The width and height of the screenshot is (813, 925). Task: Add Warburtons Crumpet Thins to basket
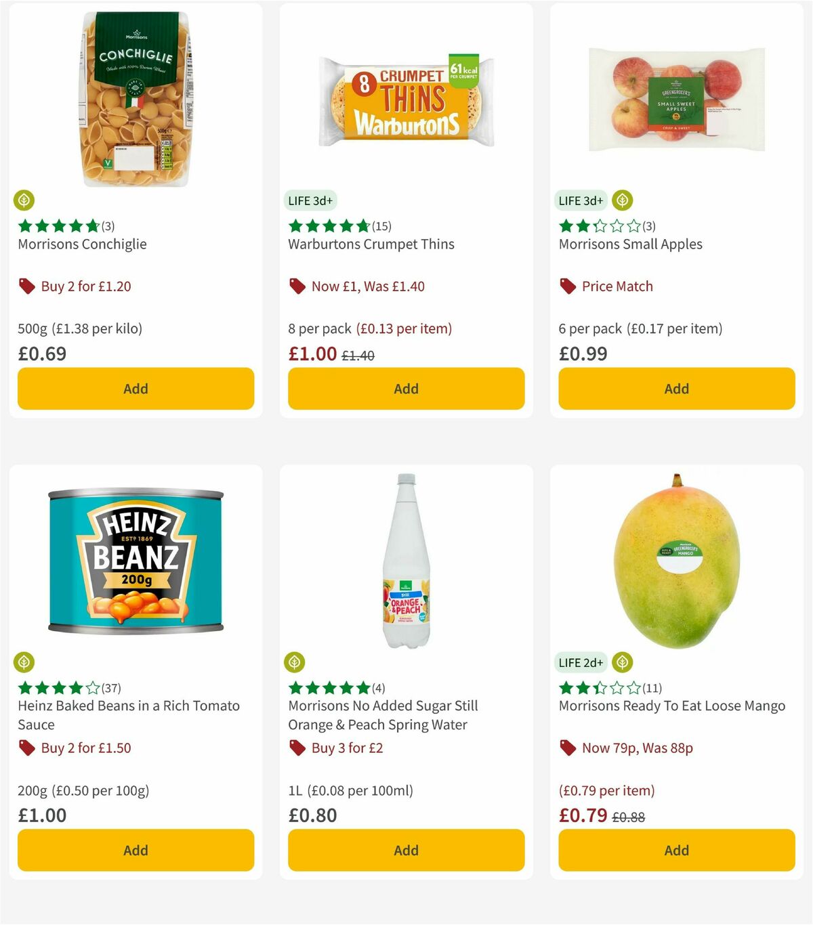[x=405, y=389]
